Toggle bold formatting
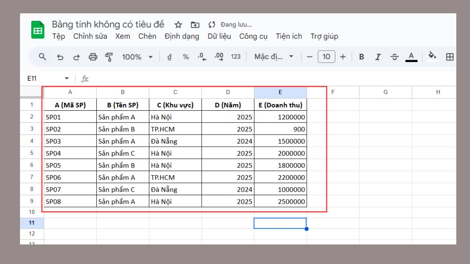470x264 pixels. [x=361, y=57]
